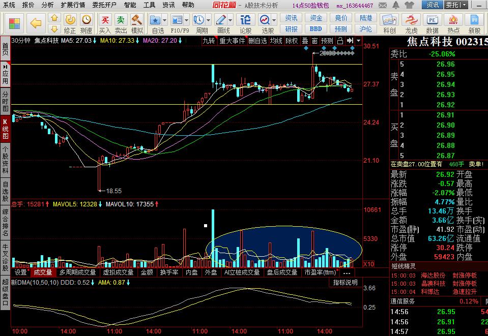Click the 买入 buy icon
The image size is (488, 336).
click(x=105, y=23)
